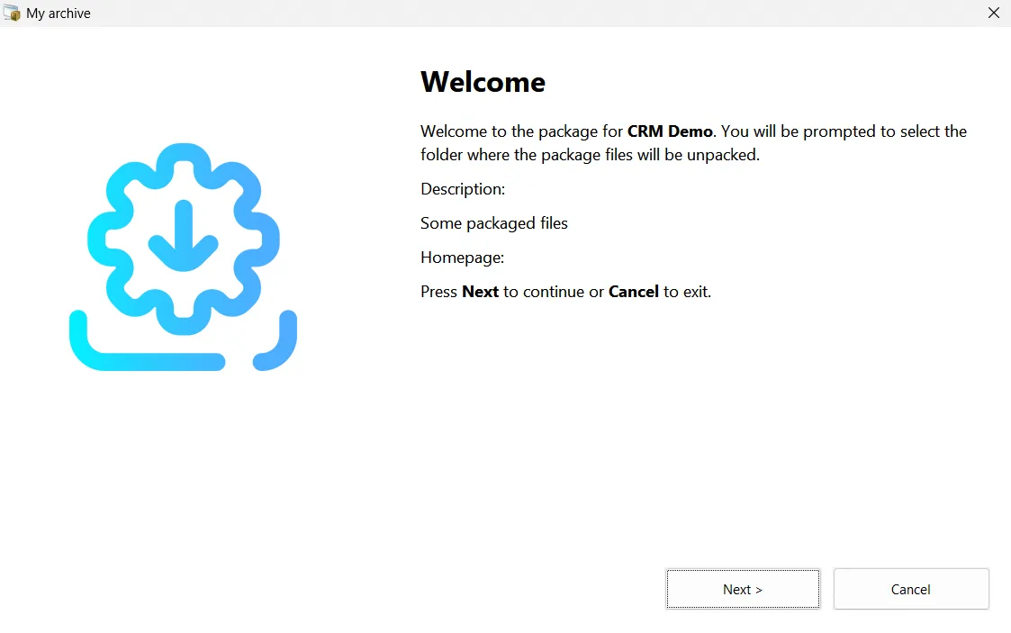The height and width of the screenshot is (633, 1011).
Task: Click the Welcome heading text
Action: (x=483, y=82)
